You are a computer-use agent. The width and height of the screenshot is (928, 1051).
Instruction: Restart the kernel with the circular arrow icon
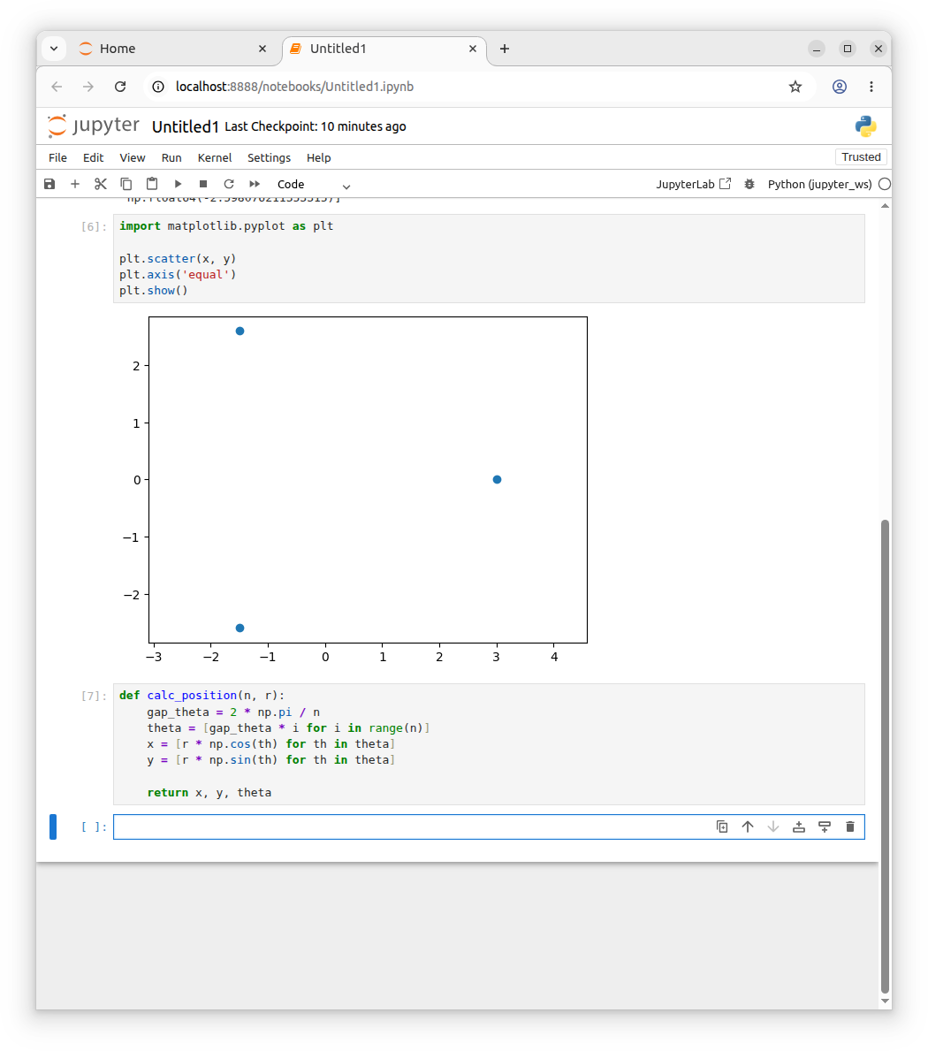[229, 184]
